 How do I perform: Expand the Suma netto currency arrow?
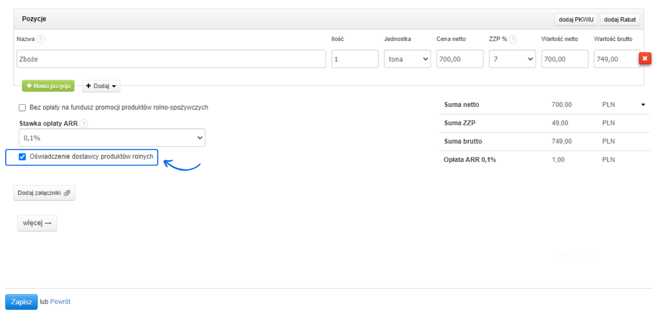643,105
